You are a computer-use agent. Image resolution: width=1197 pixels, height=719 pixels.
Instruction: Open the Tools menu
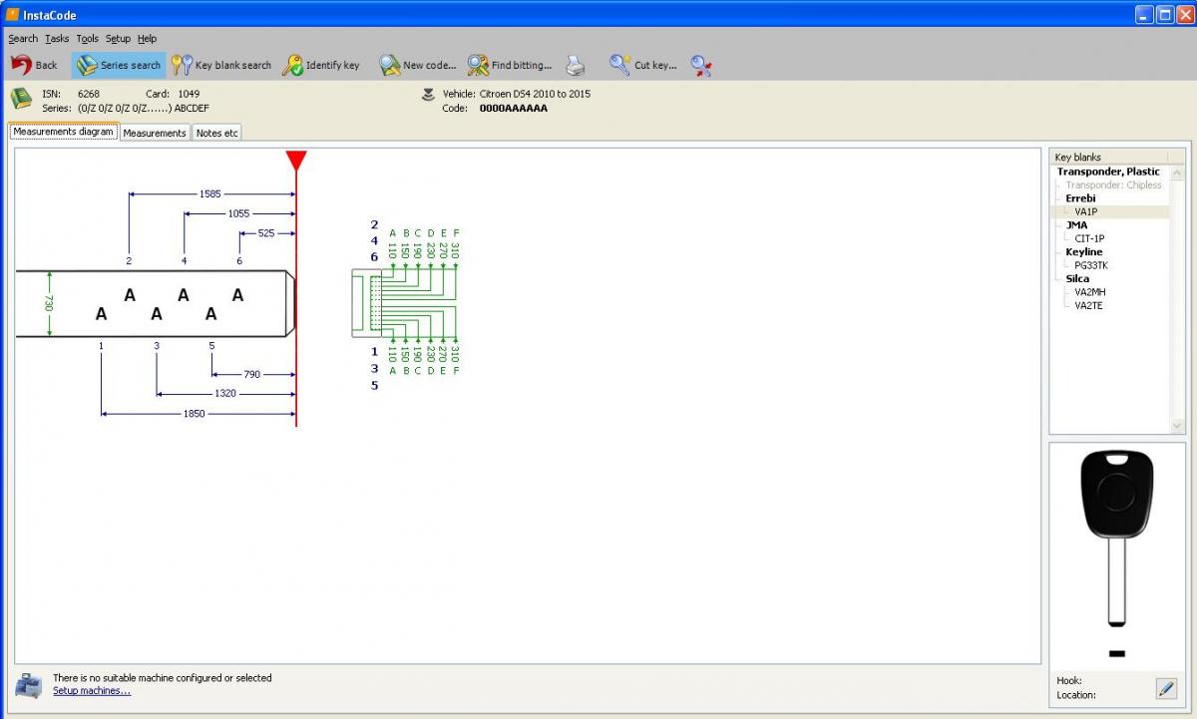point(87,39)
